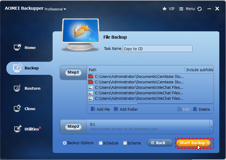
Task: Enable the Scheme checkbox
Action: (x=125, y=143)
